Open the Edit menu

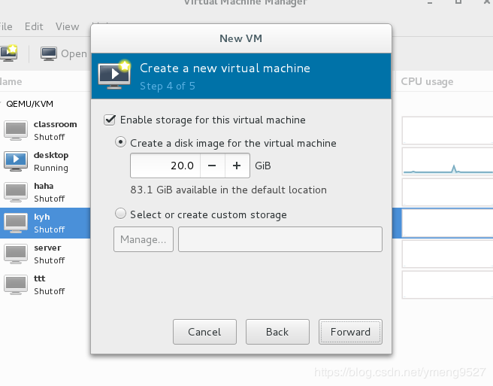tap(34, 26)
